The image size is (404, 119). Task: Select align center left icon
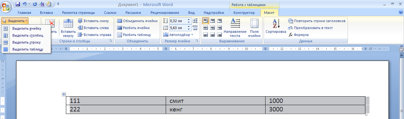[x=205, y=28]
